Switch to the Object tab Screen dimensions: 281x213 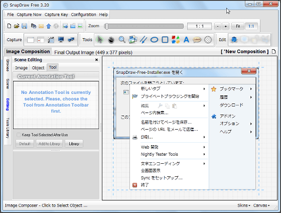click(x=38, y=68)
